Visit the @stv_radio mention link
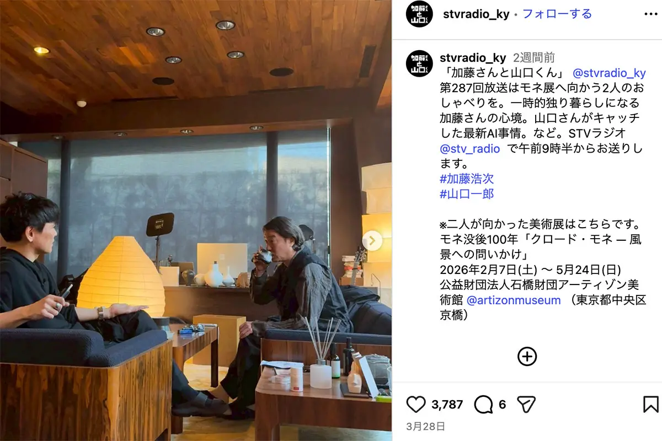Viewport: 662px width, 441px height. (470, 148)
